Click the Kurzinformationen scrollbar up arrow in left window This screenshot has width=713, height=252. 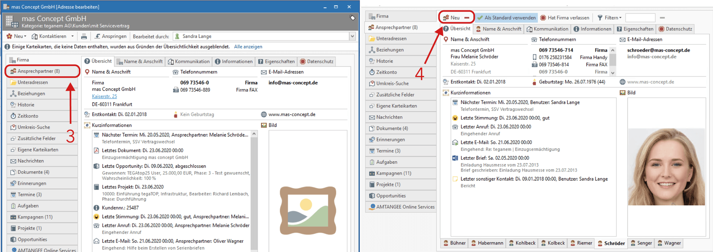pyautogui.click(x=254, y=134)
